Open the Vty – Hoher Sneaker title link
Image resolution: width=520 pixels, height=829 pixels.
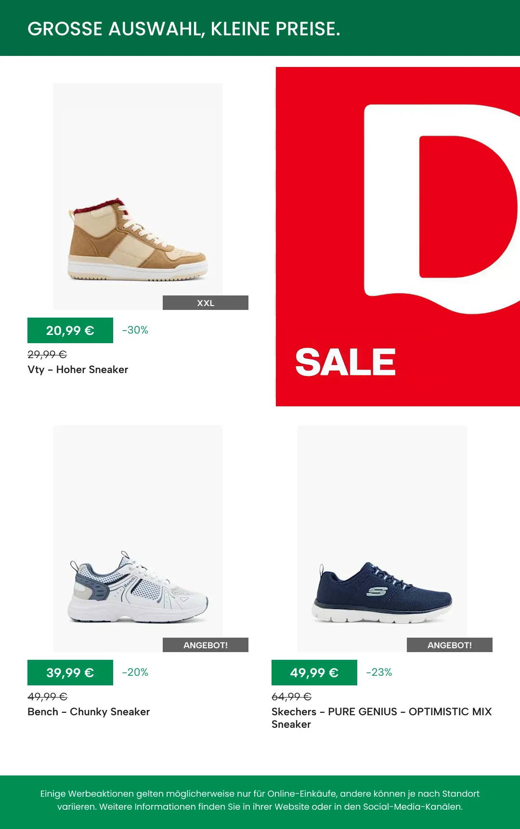pyautogui.click(x=78, y=370)
